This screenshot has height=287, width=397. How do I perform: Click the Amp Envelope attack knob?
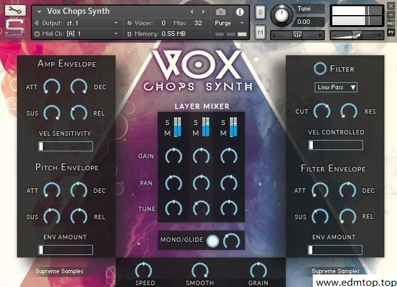tap(52, 87)
